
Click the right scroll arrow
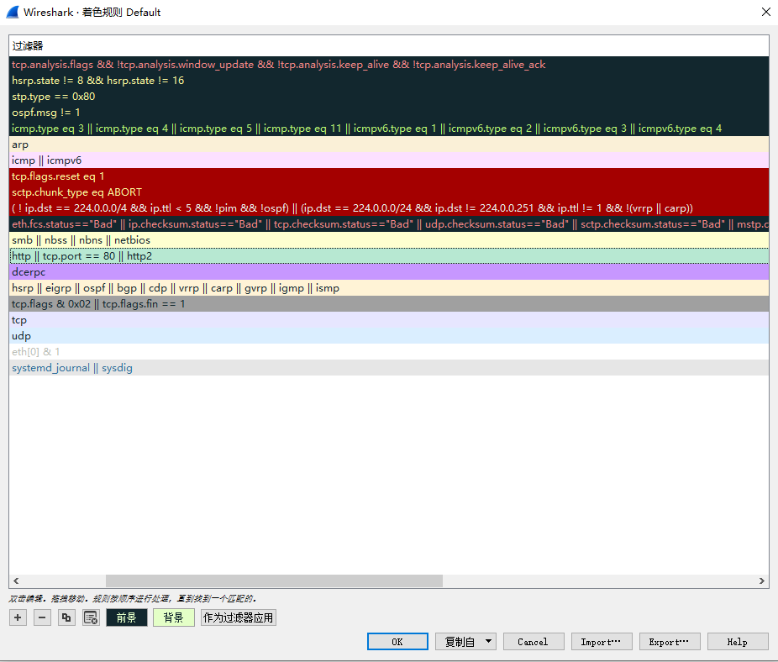point(762,581)
